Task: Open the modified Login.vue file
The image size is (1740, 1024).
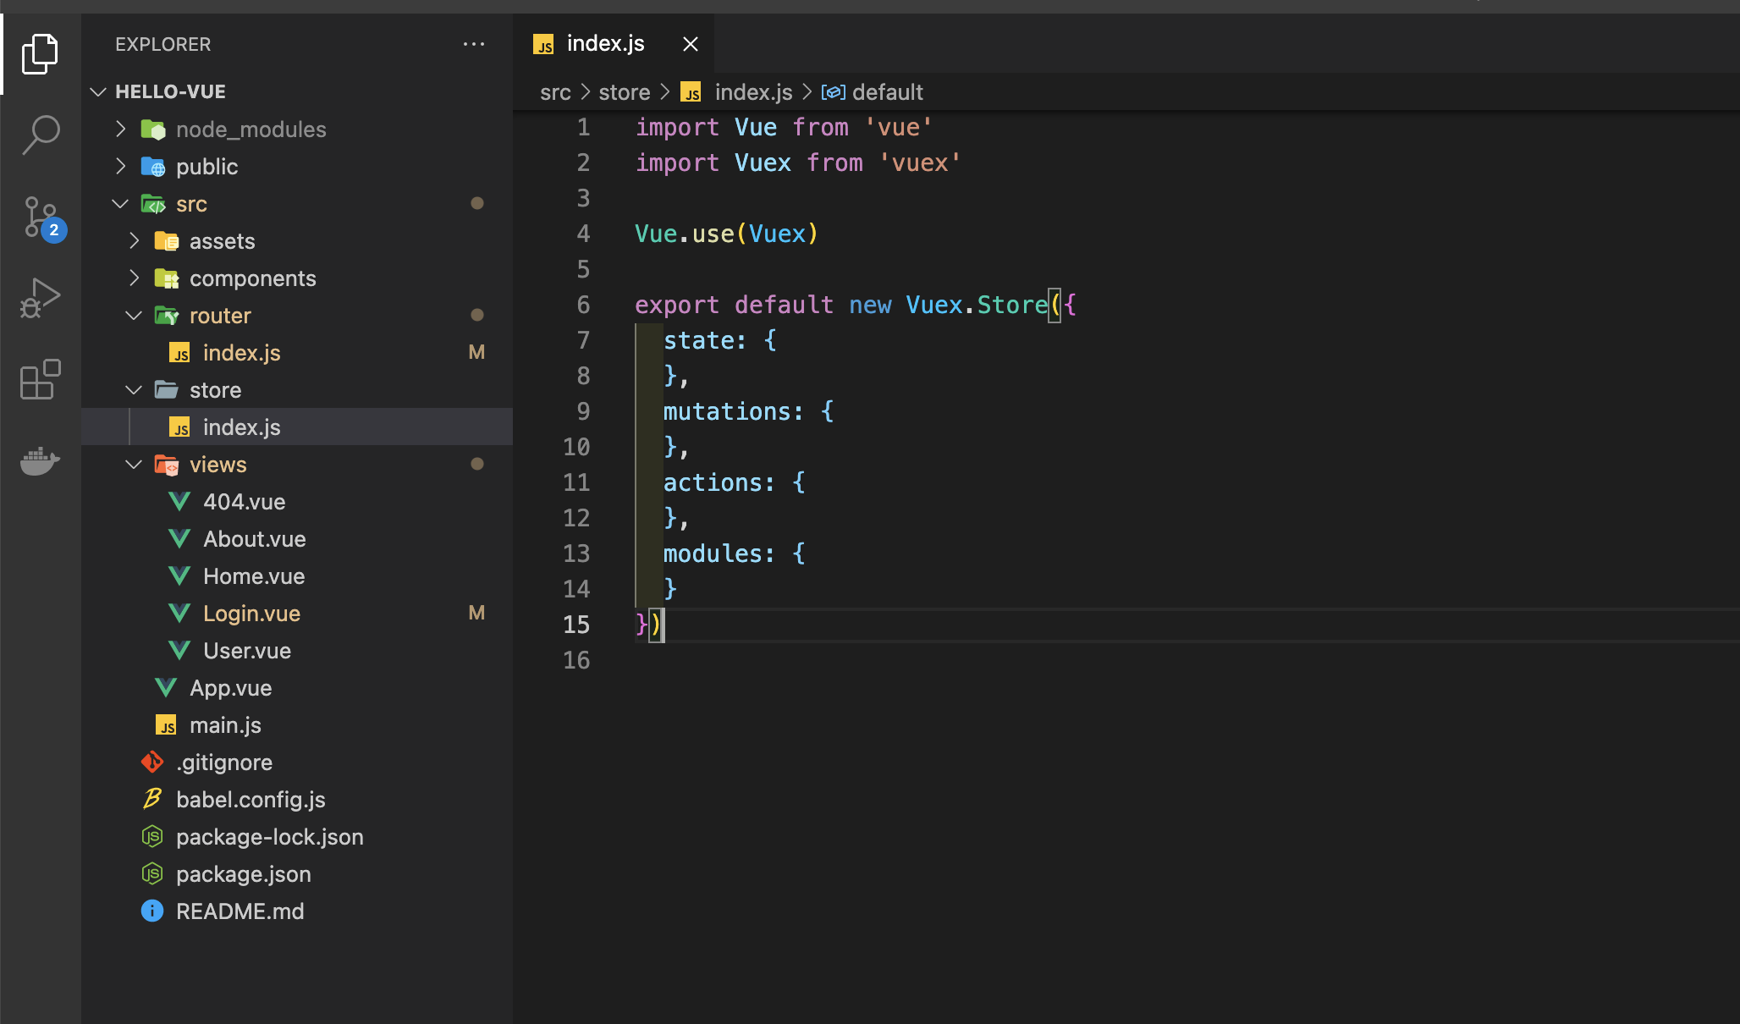Action: tap(297, 613)
